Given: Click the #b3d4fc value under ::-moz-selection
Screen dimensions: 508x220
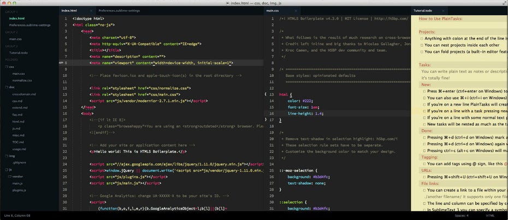Looking at the screenshot, I should point(321,177).
